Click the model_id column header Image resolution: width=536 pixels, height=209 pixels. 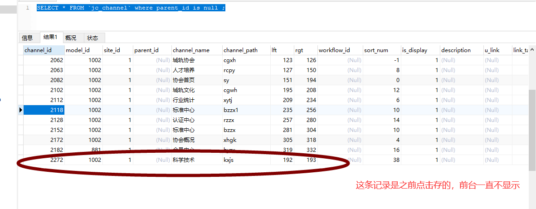coord(83,50)
